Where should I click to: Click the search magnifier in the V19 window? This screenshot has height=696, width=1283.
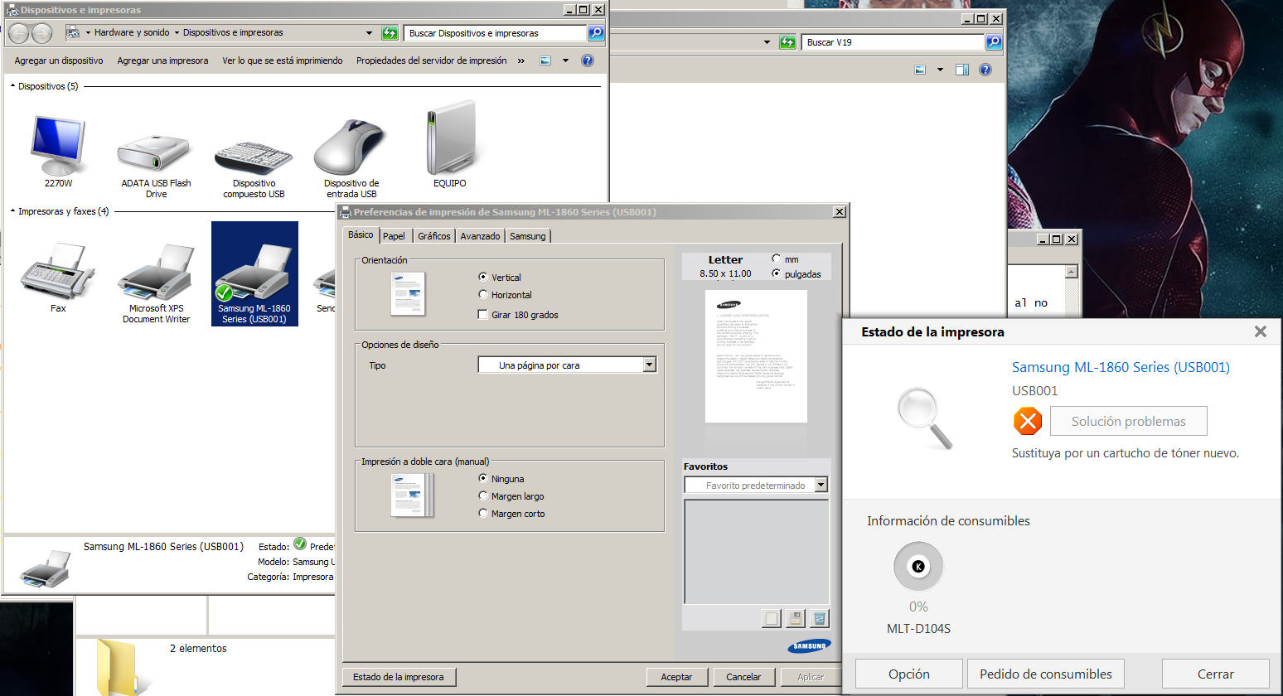[994, 42]
